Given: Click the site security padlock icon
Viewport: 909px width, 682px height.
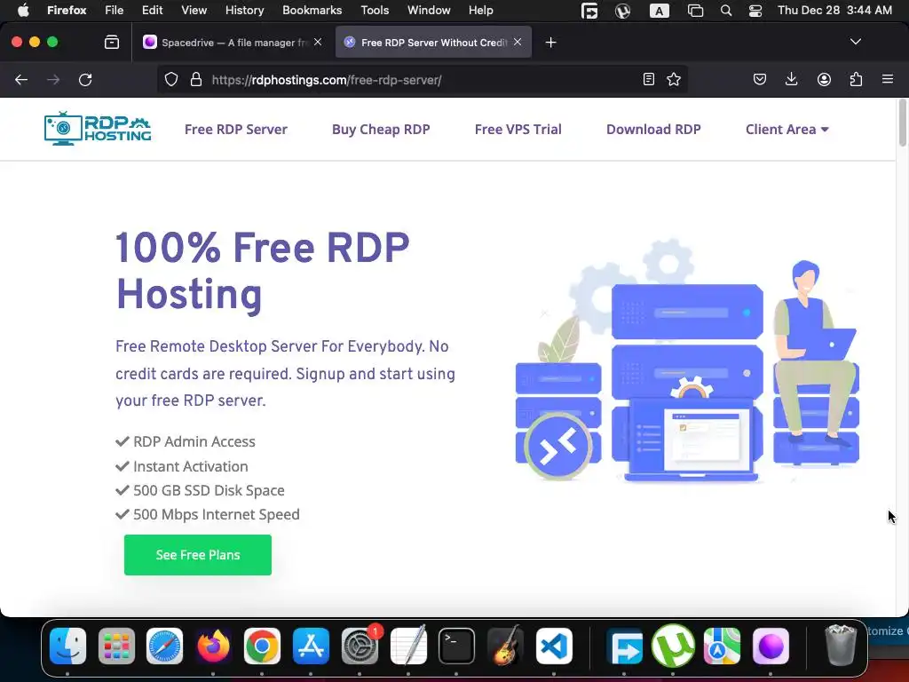Looking at the screenshot, I should (x=196, y=79).
